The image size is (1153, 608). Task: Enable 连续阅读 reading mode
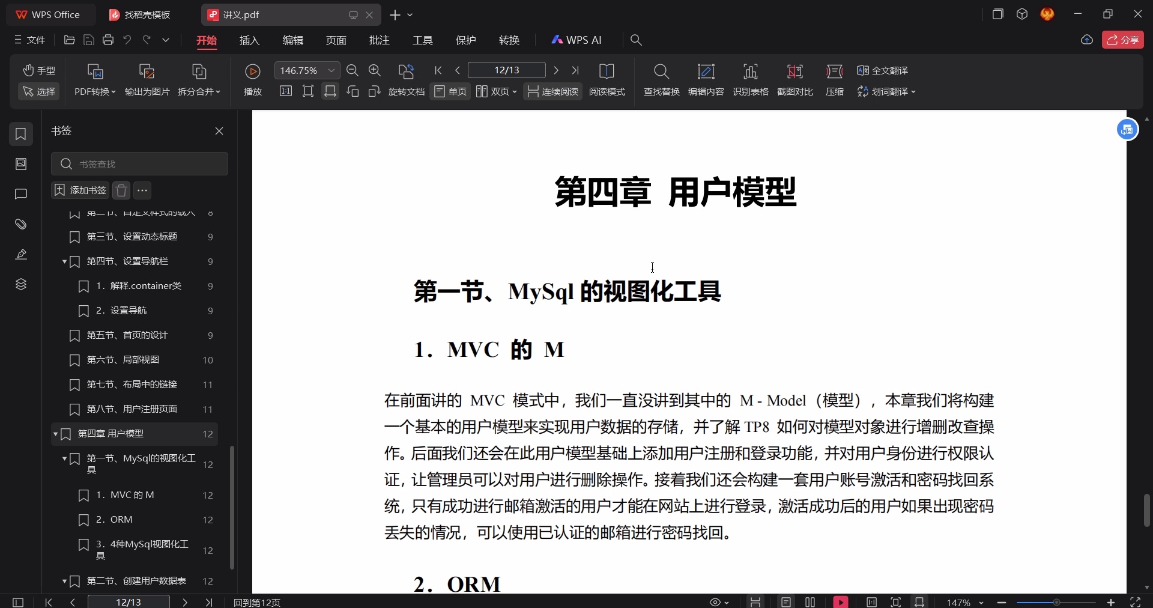(552, 91)
